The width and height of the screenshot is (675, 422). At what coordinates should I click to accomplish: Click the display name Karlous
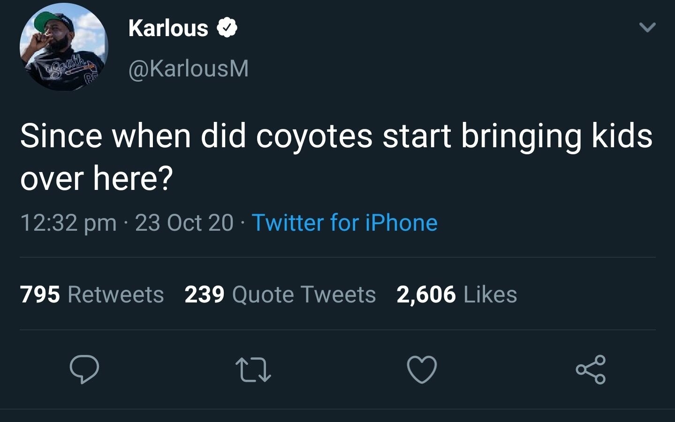pyautogui.click(x=168, y=29)
